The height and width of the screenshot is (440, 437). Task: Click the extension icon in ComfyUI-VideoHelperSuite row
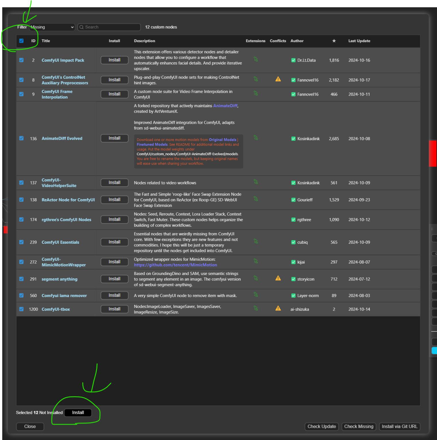click(256, 182)
